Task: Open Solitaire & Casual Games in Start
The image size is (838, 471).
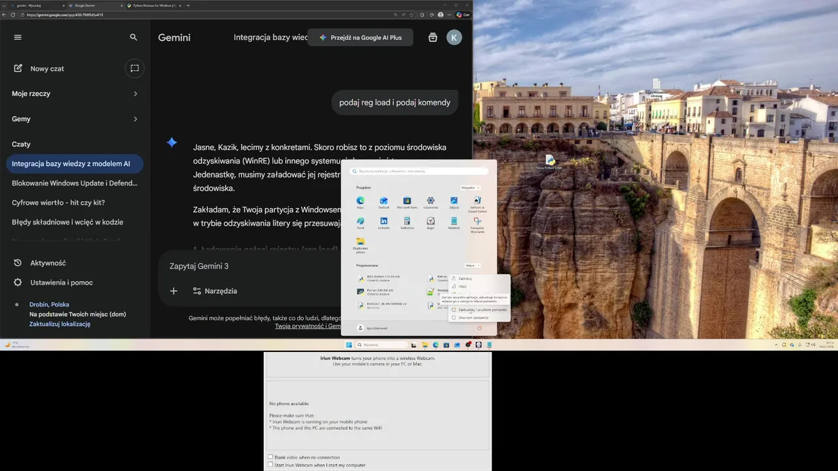Action: coord(477,205)
